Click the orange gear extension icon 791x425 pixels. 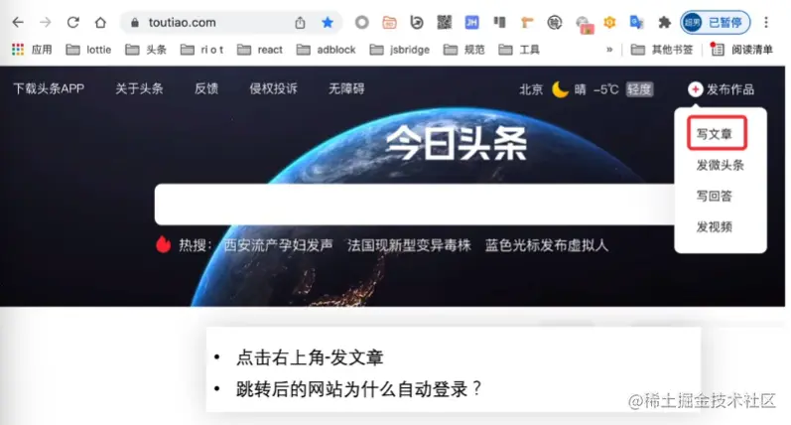click(x=610, y=22)
